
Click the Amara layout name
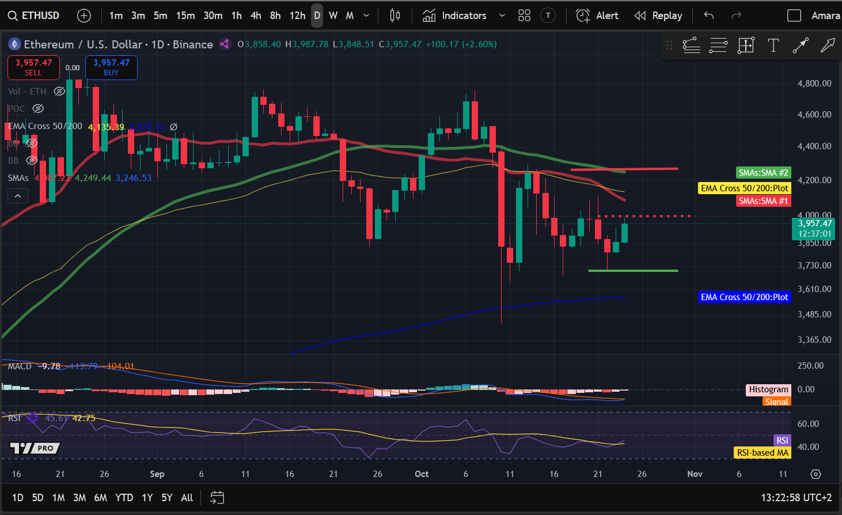(826, 16)
